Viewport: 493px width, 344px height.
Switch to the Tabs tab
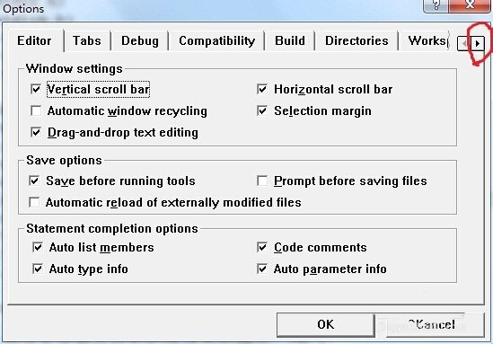coord(87,41)
